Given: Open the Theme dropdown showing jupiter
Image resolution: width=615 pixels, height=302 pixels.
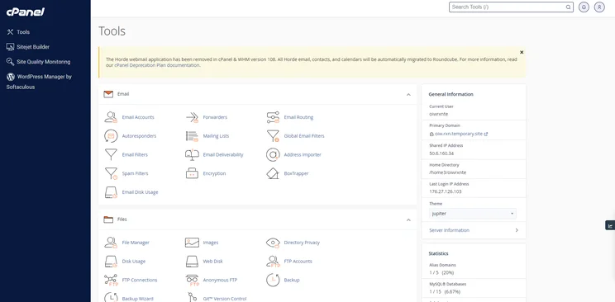Looking at the screenshot, I should [x=473, y=214].
